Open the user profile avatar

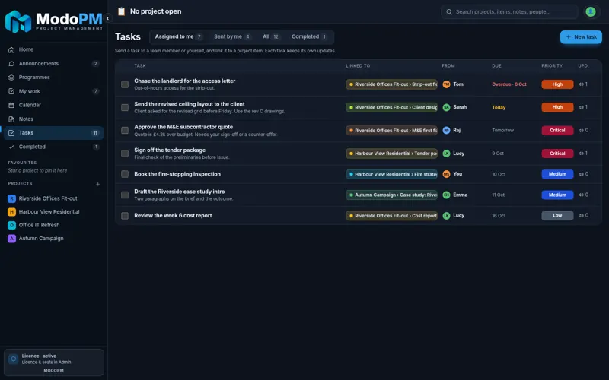click(591, 12)
